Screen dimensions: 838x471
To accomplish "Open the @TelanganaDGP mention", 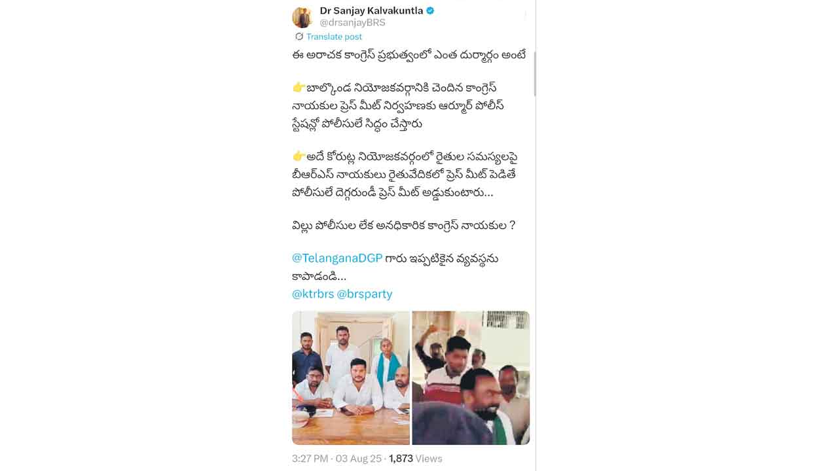I will coord(337,258).
